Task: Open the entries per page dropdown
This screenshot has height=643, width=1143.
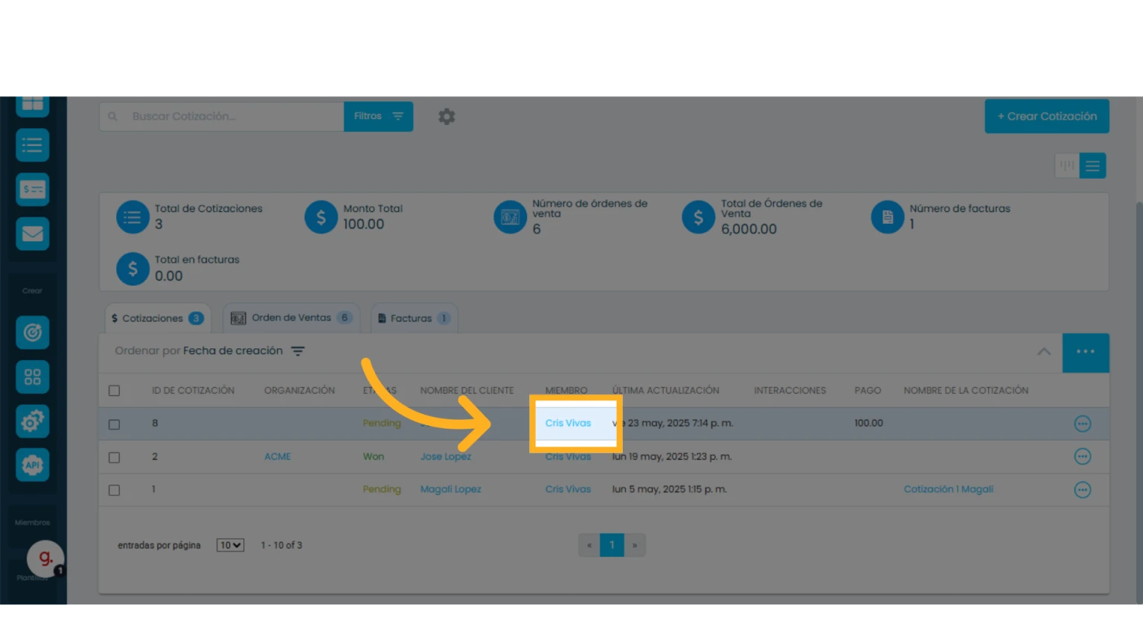Action: [x=230, y=546]
